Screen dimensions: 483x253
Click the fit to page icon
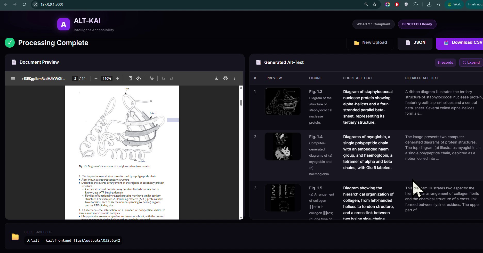click(x=130, y=78)
